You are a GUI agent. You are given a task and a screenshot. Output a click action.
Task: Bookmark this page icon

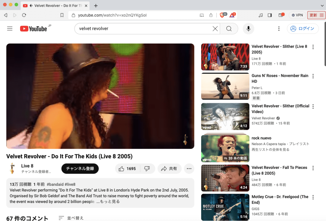(x=62, y=15)
